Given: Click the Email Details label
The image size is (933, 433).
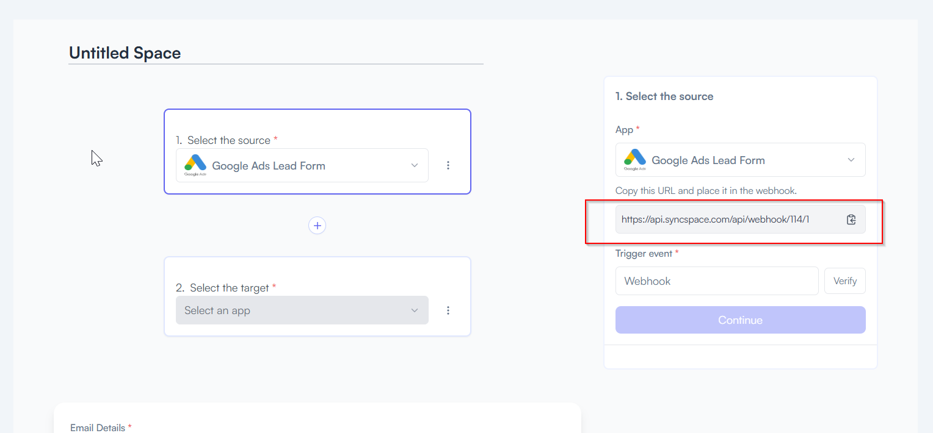Looking at the screenshot, I should [x=101, y=428].
